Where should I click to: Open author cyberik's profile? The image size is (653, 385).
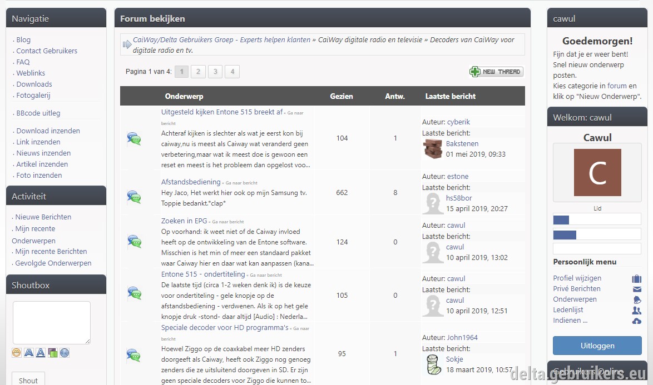pos(458,122)
